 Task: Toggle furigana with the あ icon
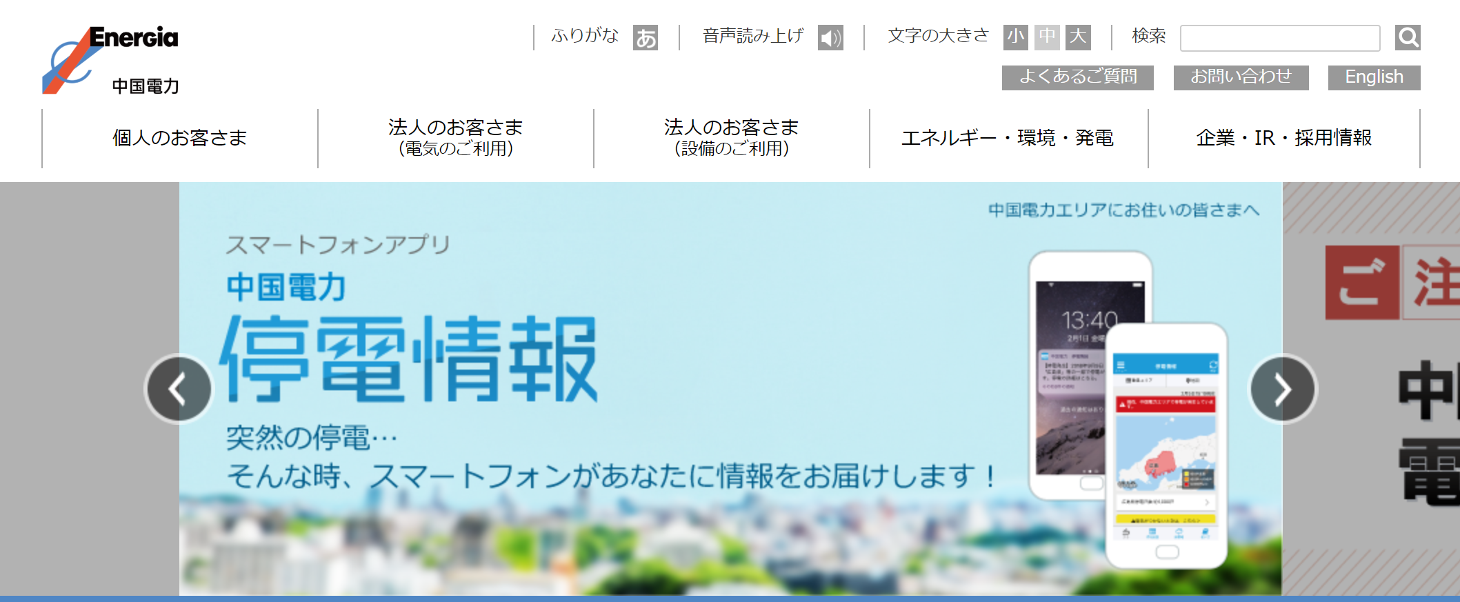pyautogui.click(x=646, y=38)
